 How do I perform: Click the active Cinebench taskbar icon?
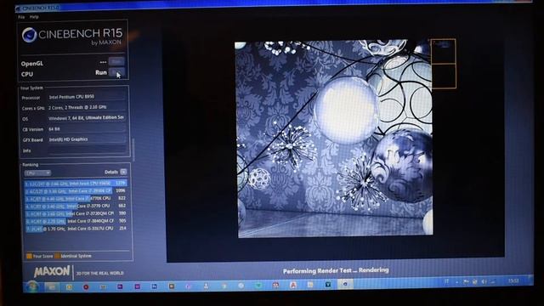345,284
